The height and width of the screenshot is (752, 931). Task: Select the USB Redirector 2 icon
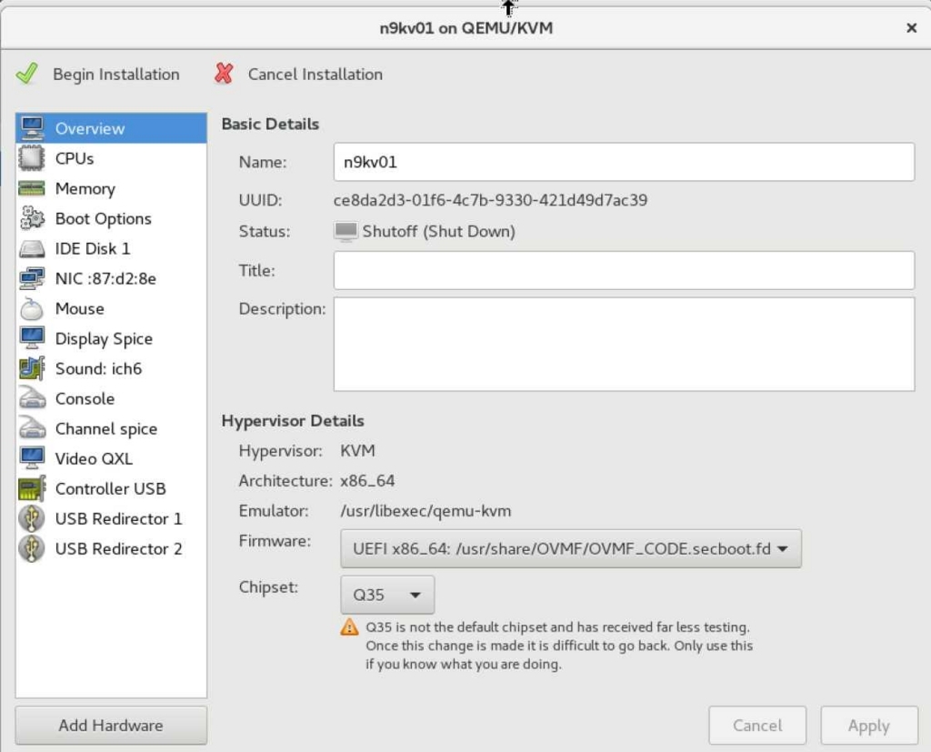click(x=32, y=548)
